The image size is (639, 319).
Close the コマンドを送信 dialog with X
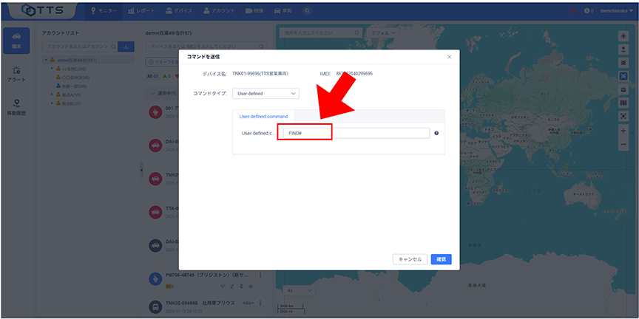[449, 57]
